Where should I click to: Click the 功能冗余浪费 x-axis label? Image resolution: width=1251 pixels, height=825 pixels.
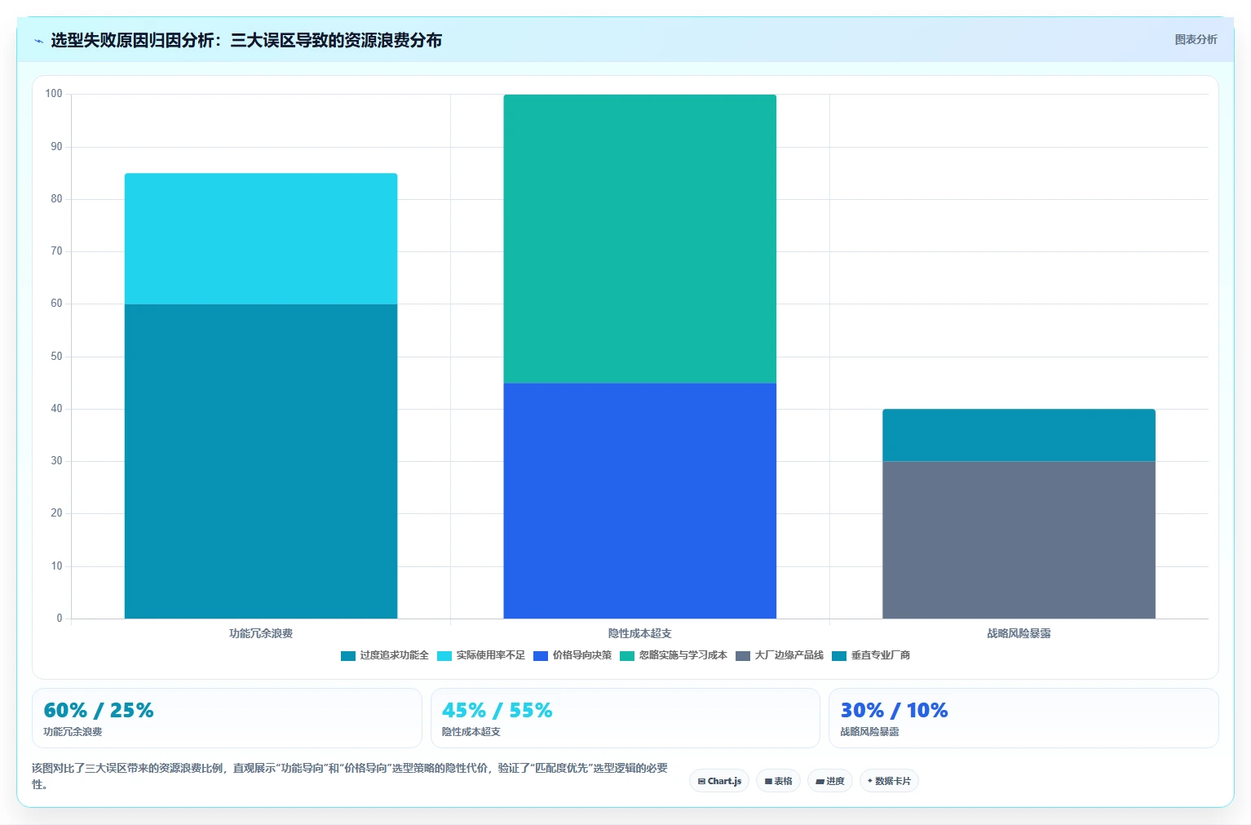[x=261, y=633]
